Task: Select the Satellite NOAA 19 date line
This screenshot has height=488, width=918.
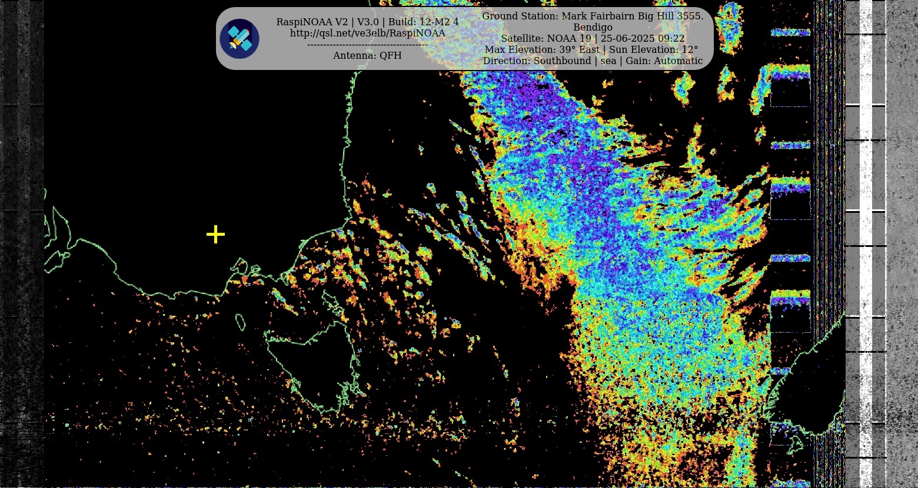Action: (593, 38)
